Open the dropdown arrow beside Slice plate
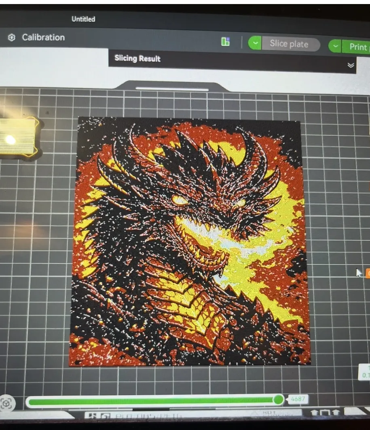The width and height of the screenshot is (370, 430). click(x=255, y=43)
